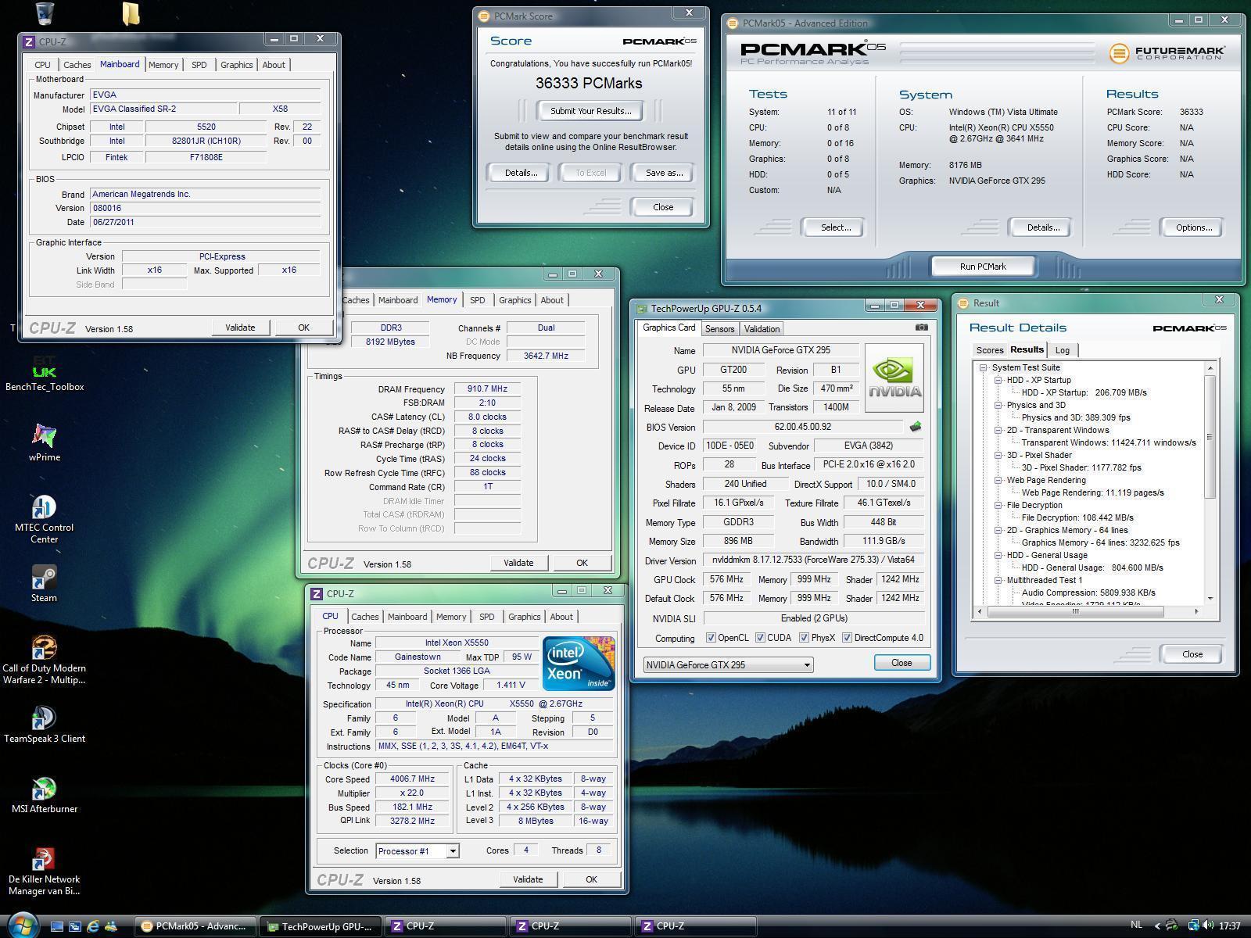Screen dimensions: 1251x938
Task: Open Caches tab in the bottom CPU-Z window
Action: 364,617
